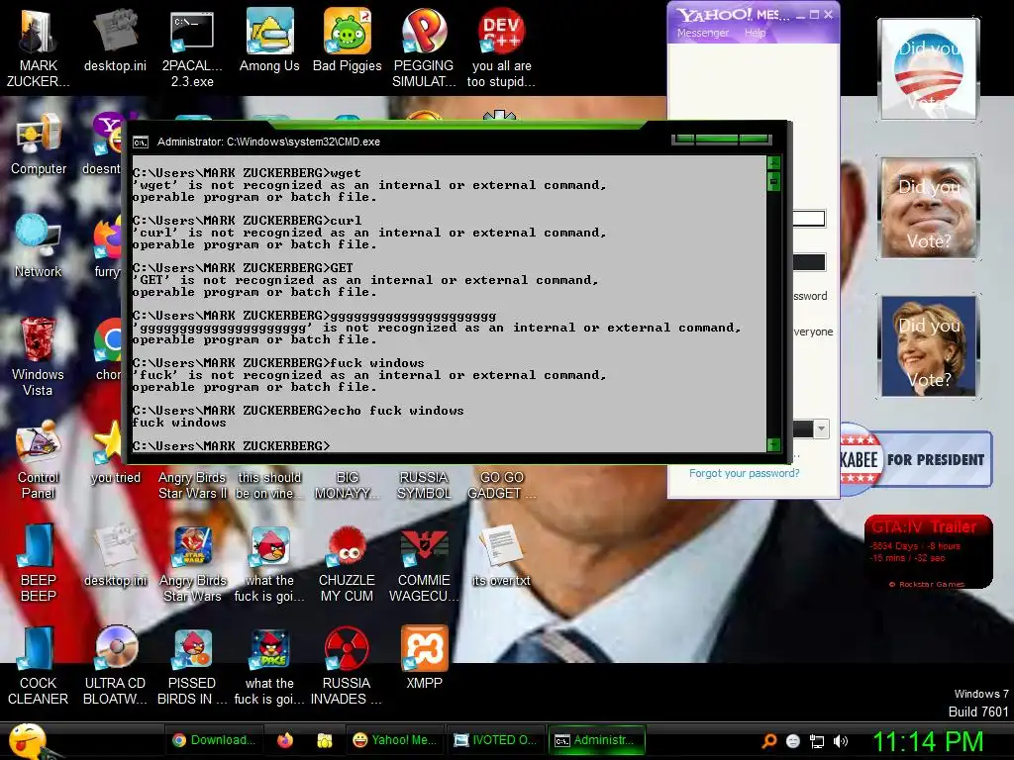Launch the 2PACAL... 2.3.exe shortcut

(x=192, y=31)
